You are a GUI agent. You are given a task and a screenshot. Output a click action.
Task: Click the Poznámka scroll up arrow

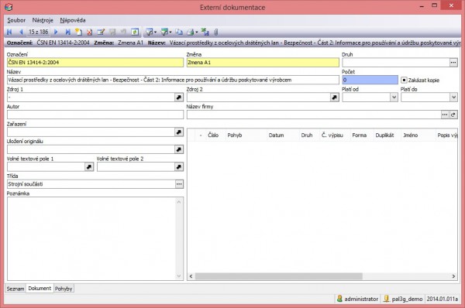coord(179,202)
